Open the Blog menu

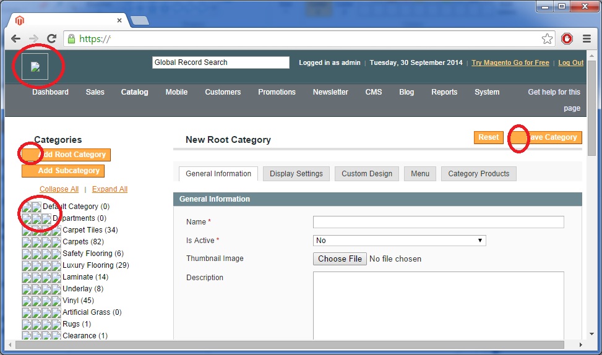click(x=406, y=92)
